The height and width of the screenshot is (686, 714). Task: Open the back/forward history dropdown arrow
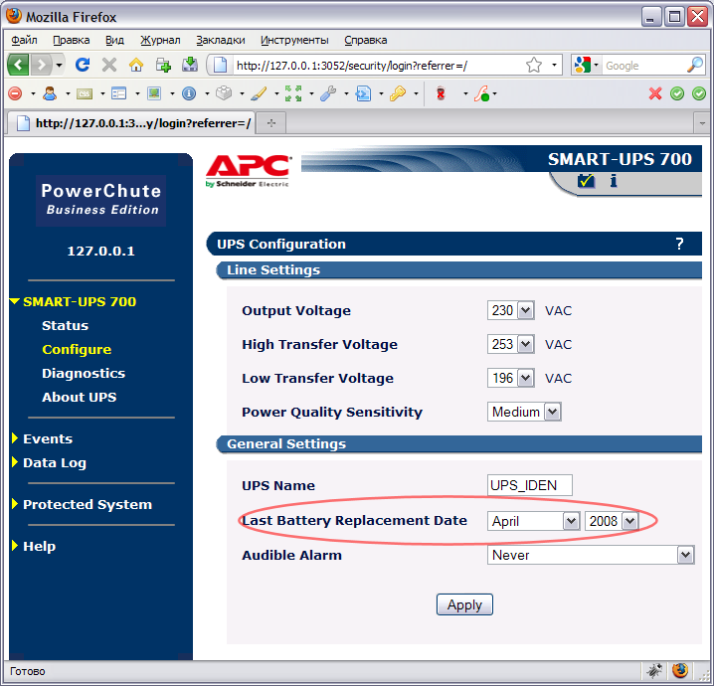(x=59, y=66)
